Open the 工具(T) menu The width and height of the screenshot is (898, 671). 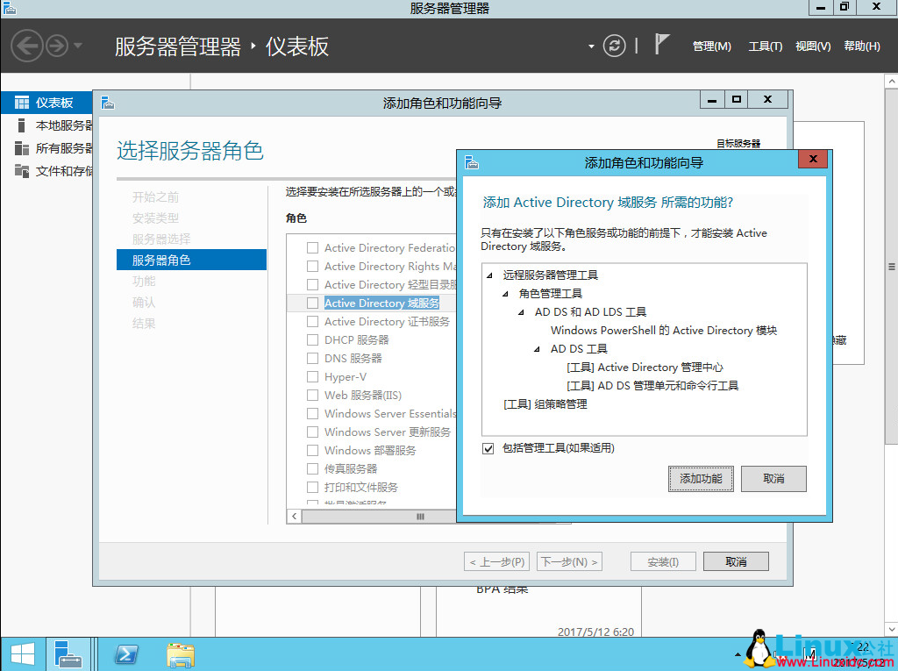click(x=766, y=46)
